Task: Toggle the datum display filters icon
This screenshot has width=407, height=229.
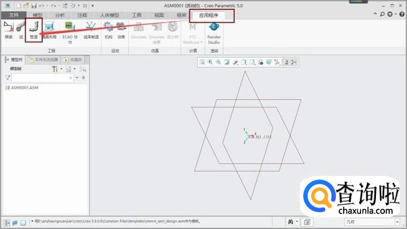Action: [277, 62]
